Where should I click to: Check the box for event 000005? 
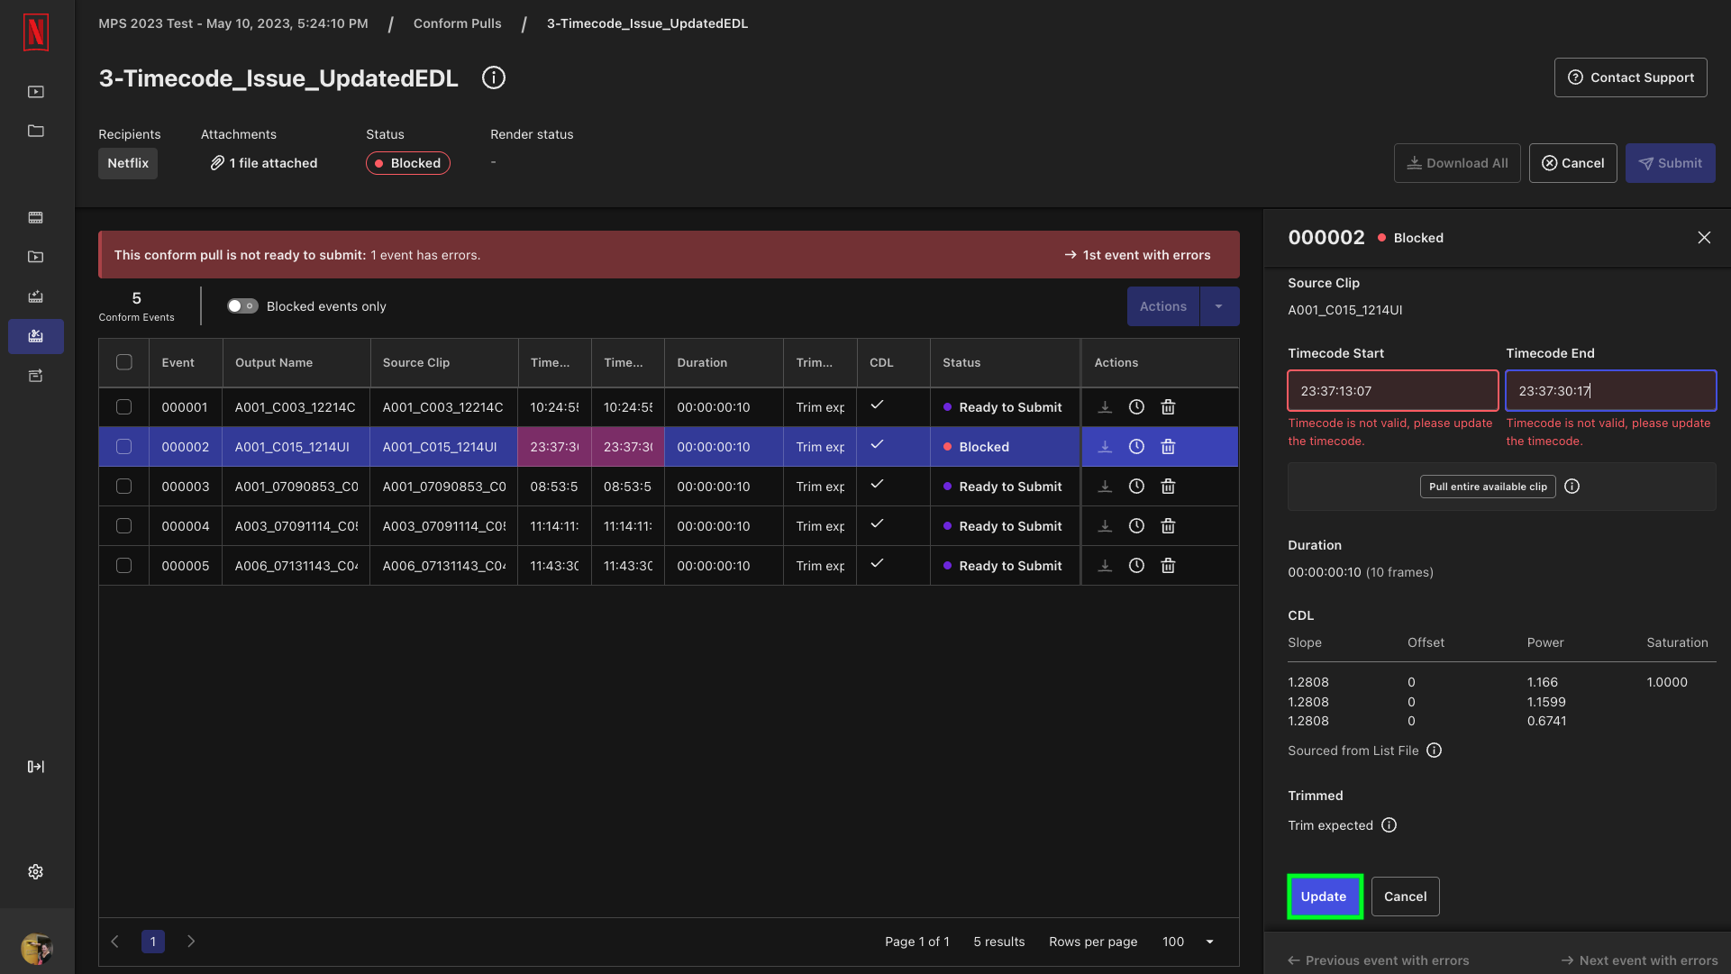tap(124, 566)
